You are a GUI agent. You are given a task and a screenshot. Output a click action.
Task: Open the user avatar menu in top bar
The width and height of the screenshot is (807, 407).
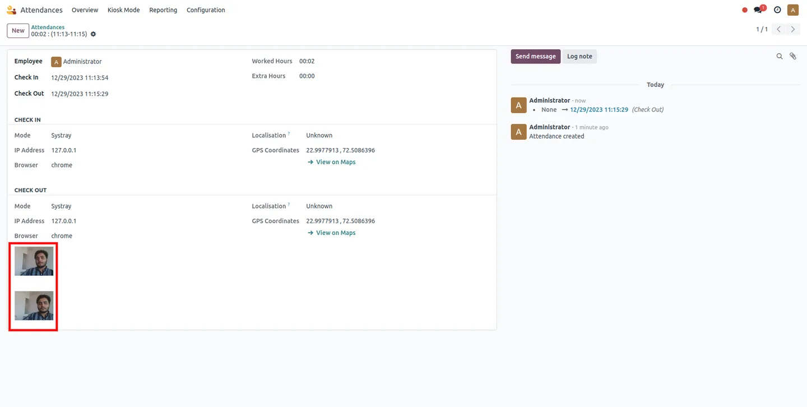792,10
